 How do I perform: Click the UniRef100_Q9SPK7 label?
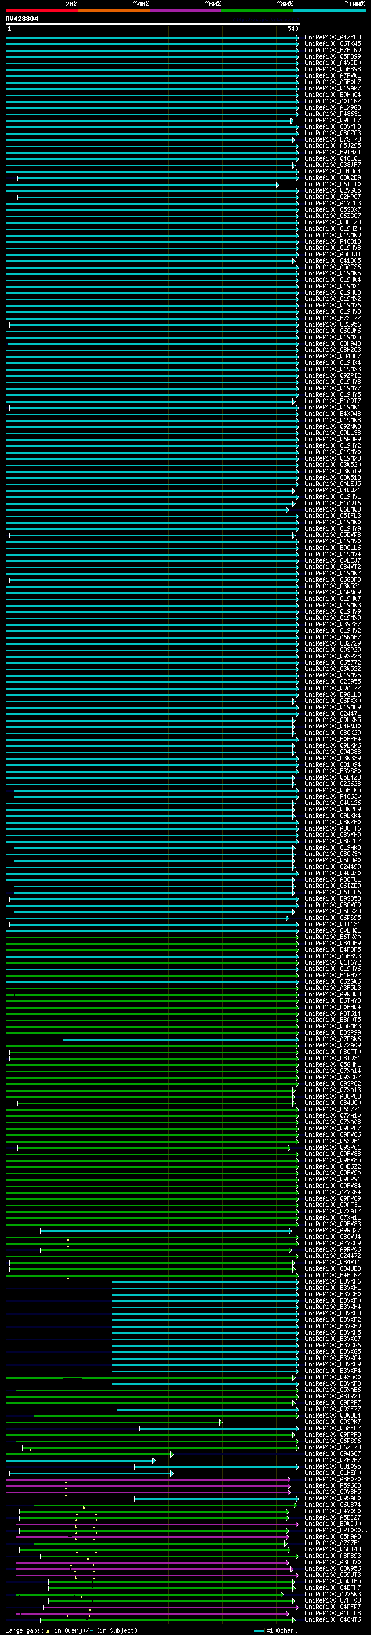[333, 1422]
